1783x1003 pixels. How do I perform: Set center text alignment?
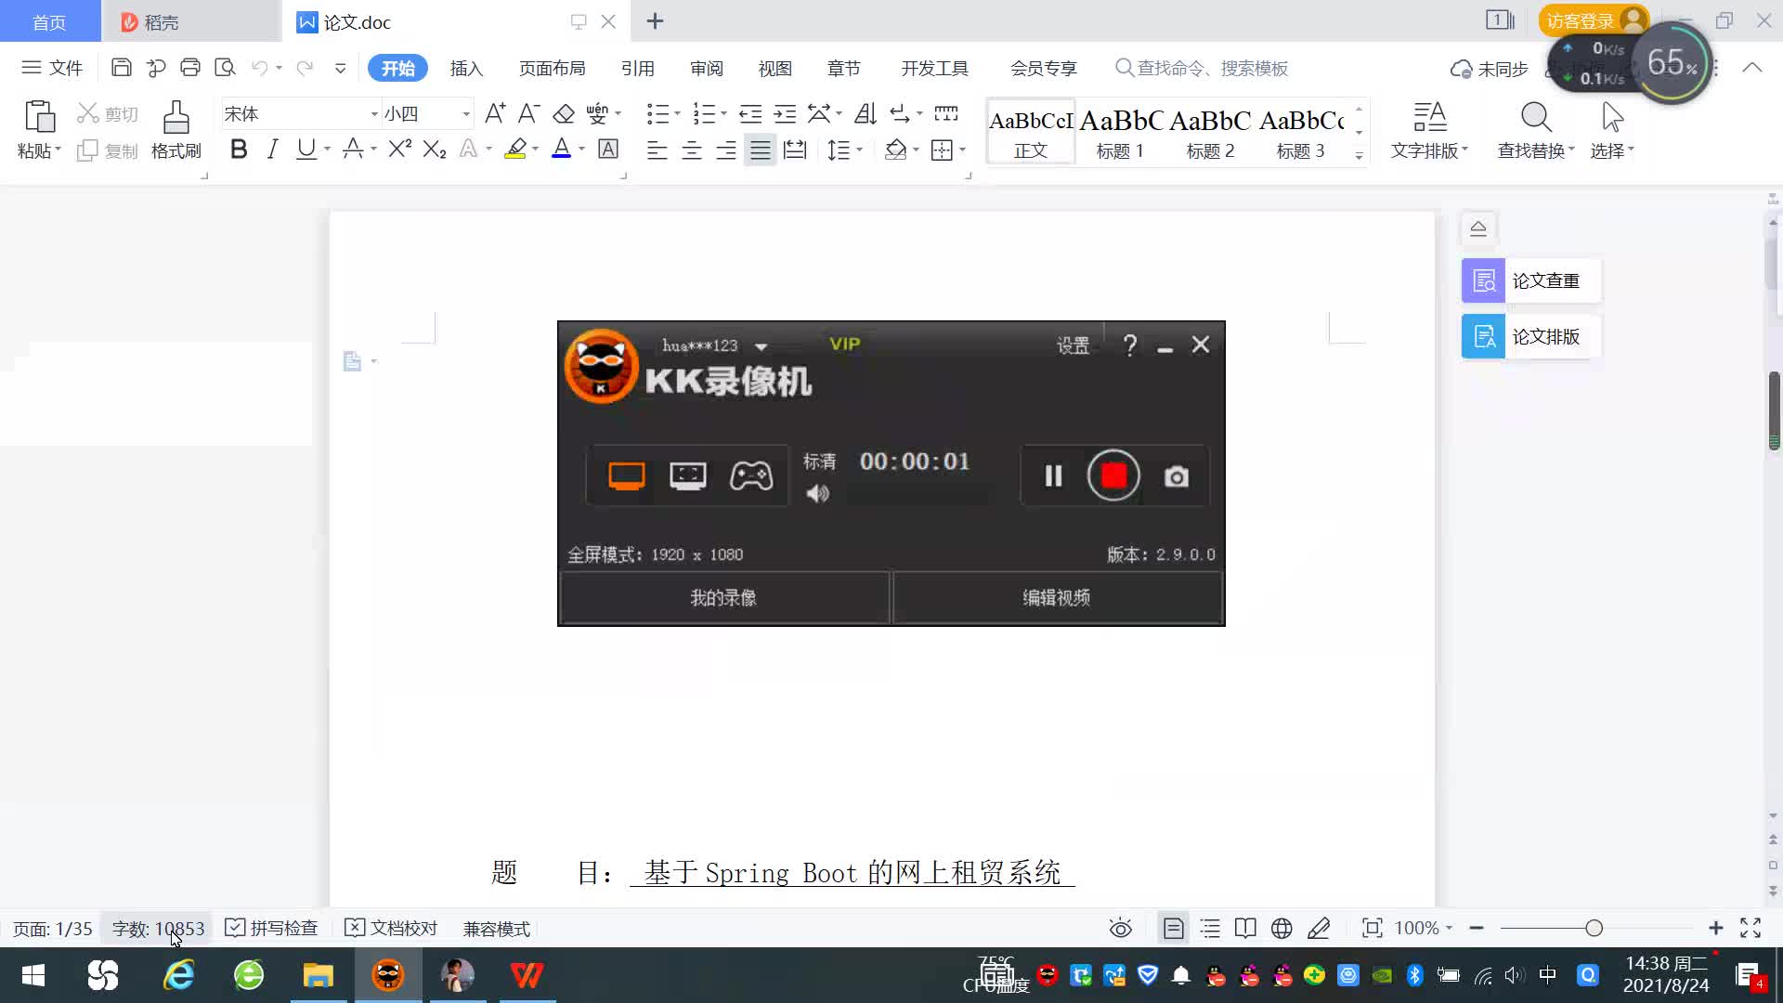[x=692, y=150]
